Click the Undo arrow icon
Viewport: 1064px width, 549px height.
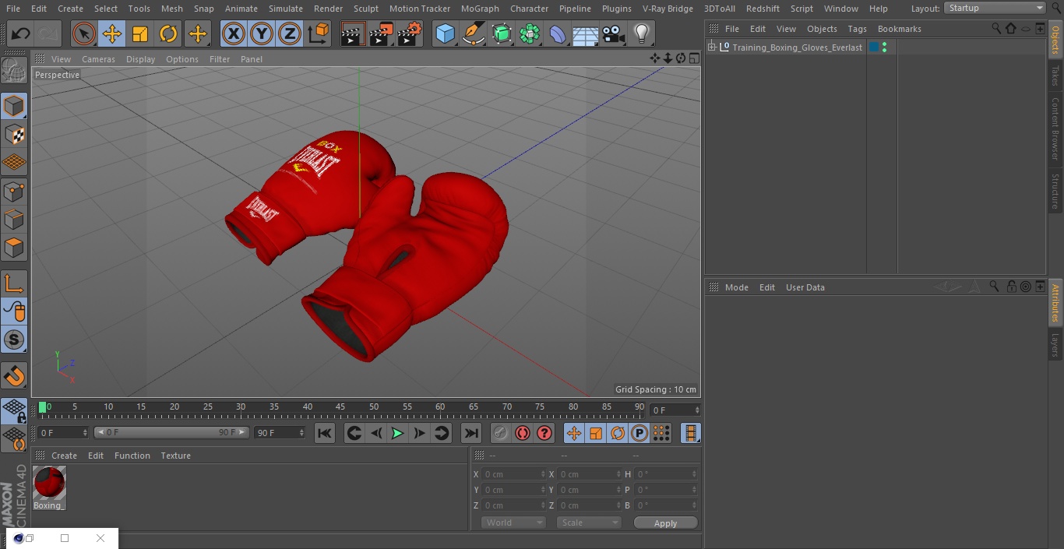point(21,33)
